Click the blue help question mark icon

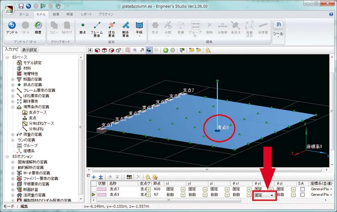[x=331, y=14]
